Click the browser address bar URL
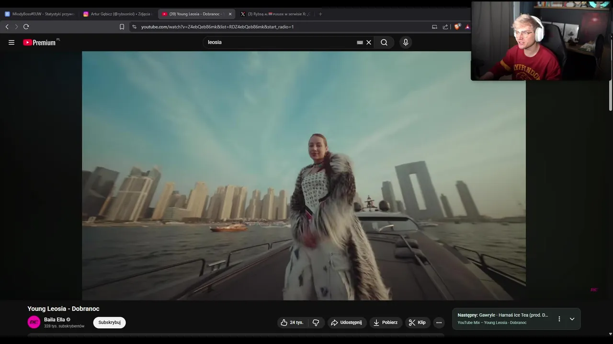This screenshot has width=613, height=344. [x=217, y=27]
